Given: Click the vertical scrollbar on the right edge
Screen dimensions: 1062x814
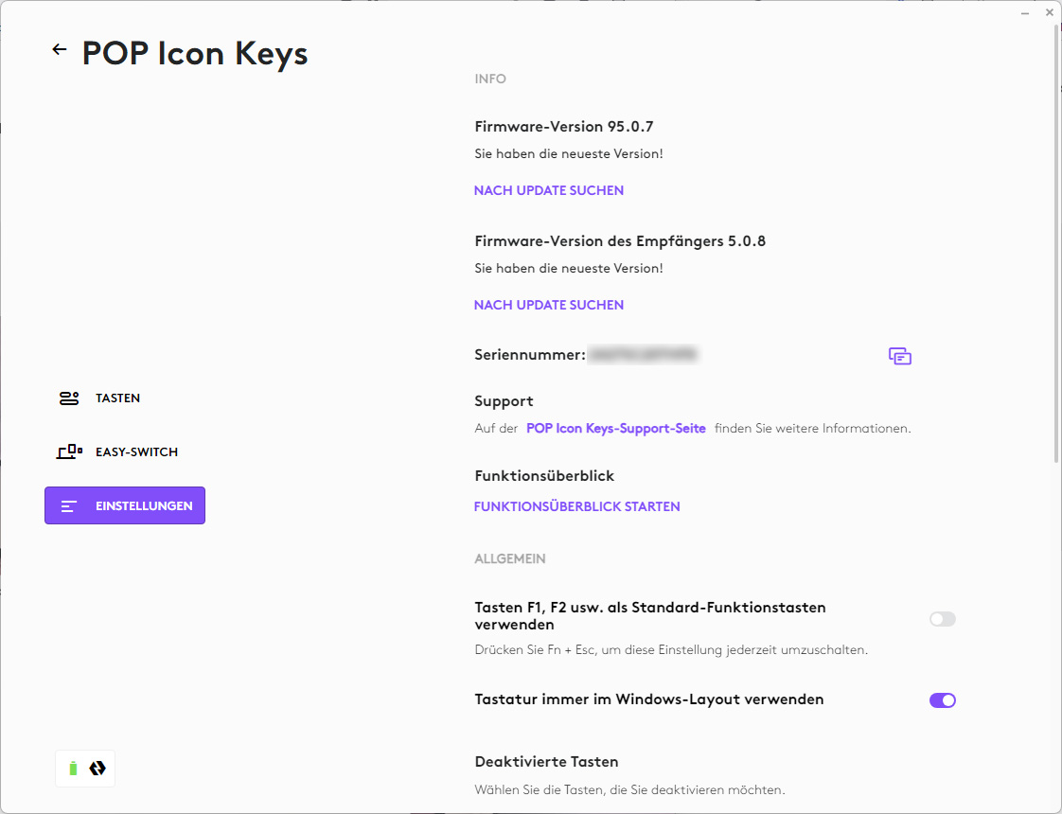Looking at the screenshot, I should pyautogui.click(x=1056, y=237).
